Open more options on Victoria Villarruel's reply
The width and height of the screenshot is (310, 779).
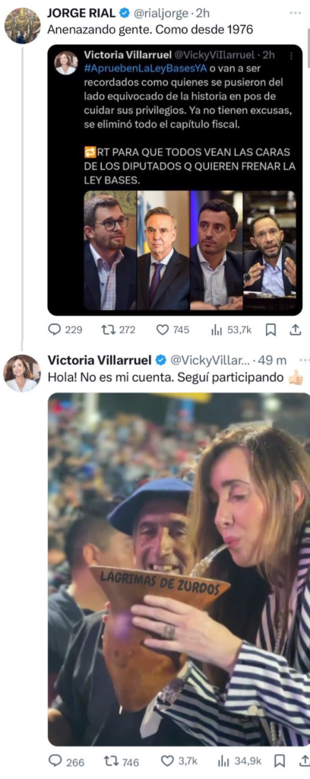(x=305, y=359)
